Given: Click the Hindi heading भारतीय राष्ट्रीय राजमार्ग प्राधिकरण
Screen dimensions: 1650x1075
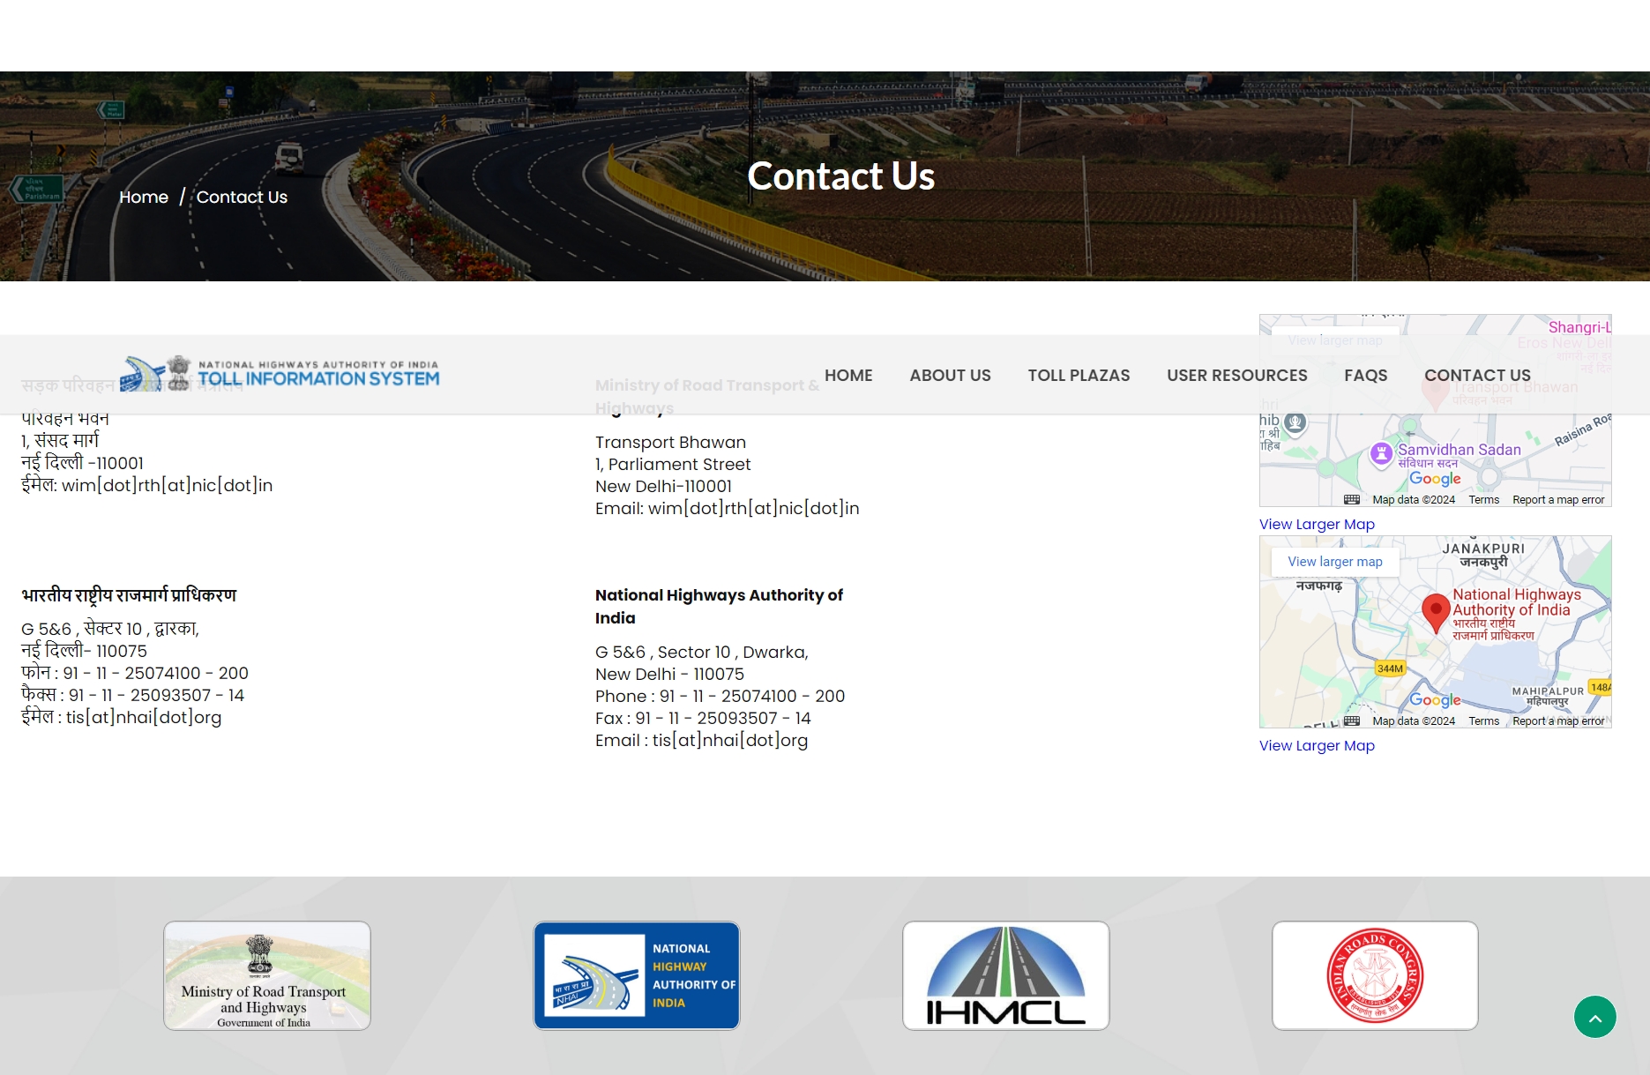Looking at the screenshot, I should [129, 595].
